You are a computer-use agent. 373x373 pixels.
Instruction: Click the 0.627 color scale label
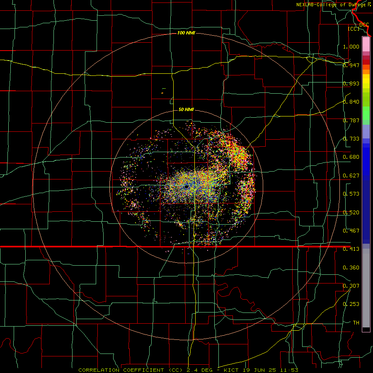coord(351,176)
